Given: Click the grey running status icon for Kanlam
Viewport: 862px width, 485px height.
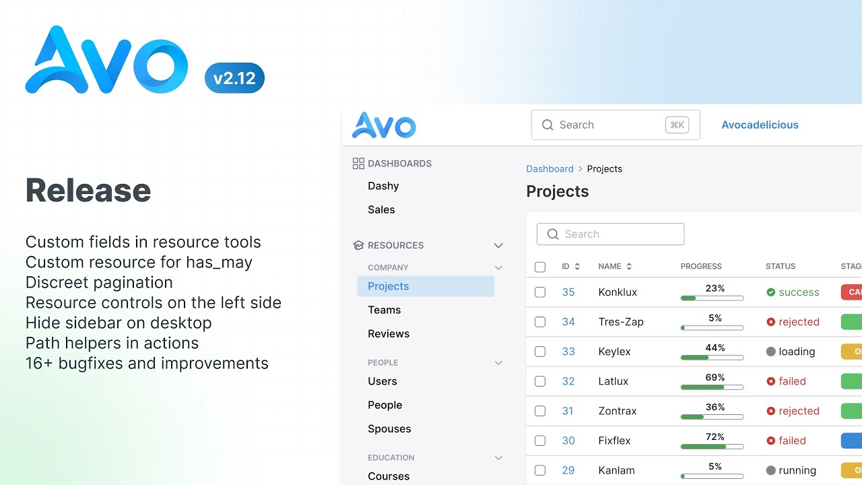Looking at the screenshot, I should click(771, 470).
